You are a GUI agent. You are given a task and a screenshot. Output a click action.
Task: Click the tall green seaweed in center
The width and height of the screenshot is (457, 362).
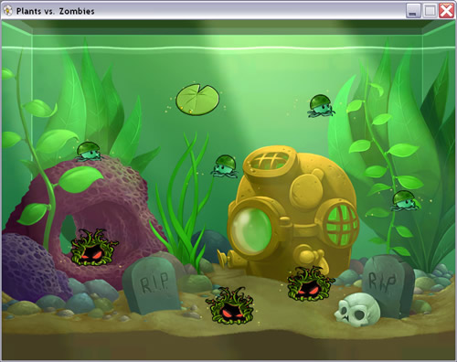pos(185,201)
